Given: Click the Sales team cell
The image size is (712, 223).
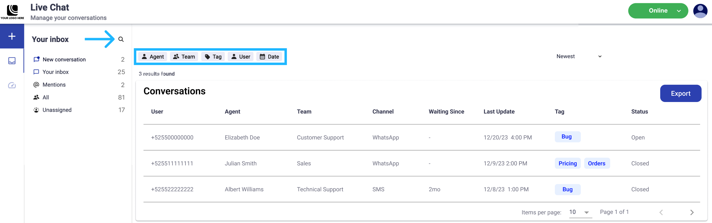Looking at the screenshot, I should 304,163.
